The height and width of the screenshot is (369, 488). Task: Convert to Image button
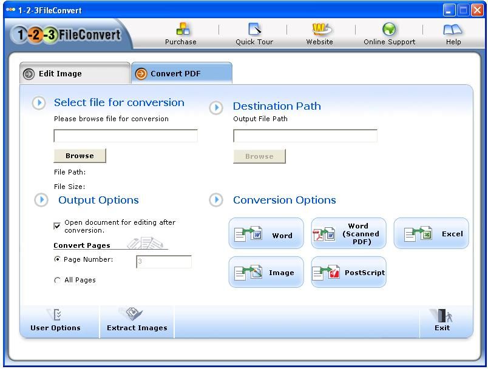[266, 272]
